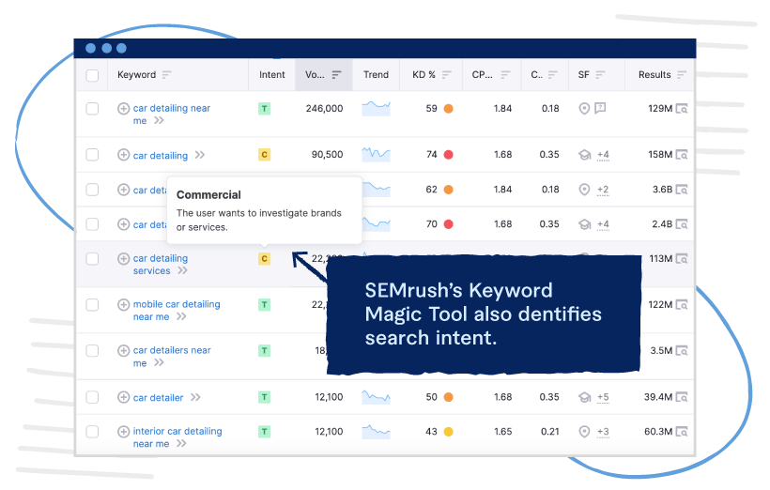Click local pack pin icon in 129M row
This screenshot has height=490, width=770.
[584, 109]
